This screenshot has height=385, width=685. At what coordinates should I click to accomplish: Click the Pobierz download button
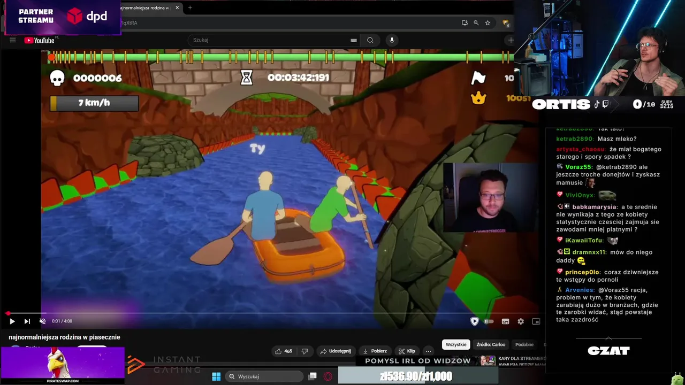point(375,351)
